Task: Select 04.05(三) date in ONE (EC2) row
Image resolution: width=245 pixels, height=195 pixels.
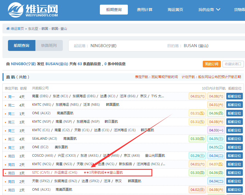Action: (216, 147)
